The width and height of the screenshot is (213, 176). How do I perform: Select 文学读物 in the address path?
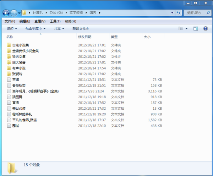tap(76, 13)
